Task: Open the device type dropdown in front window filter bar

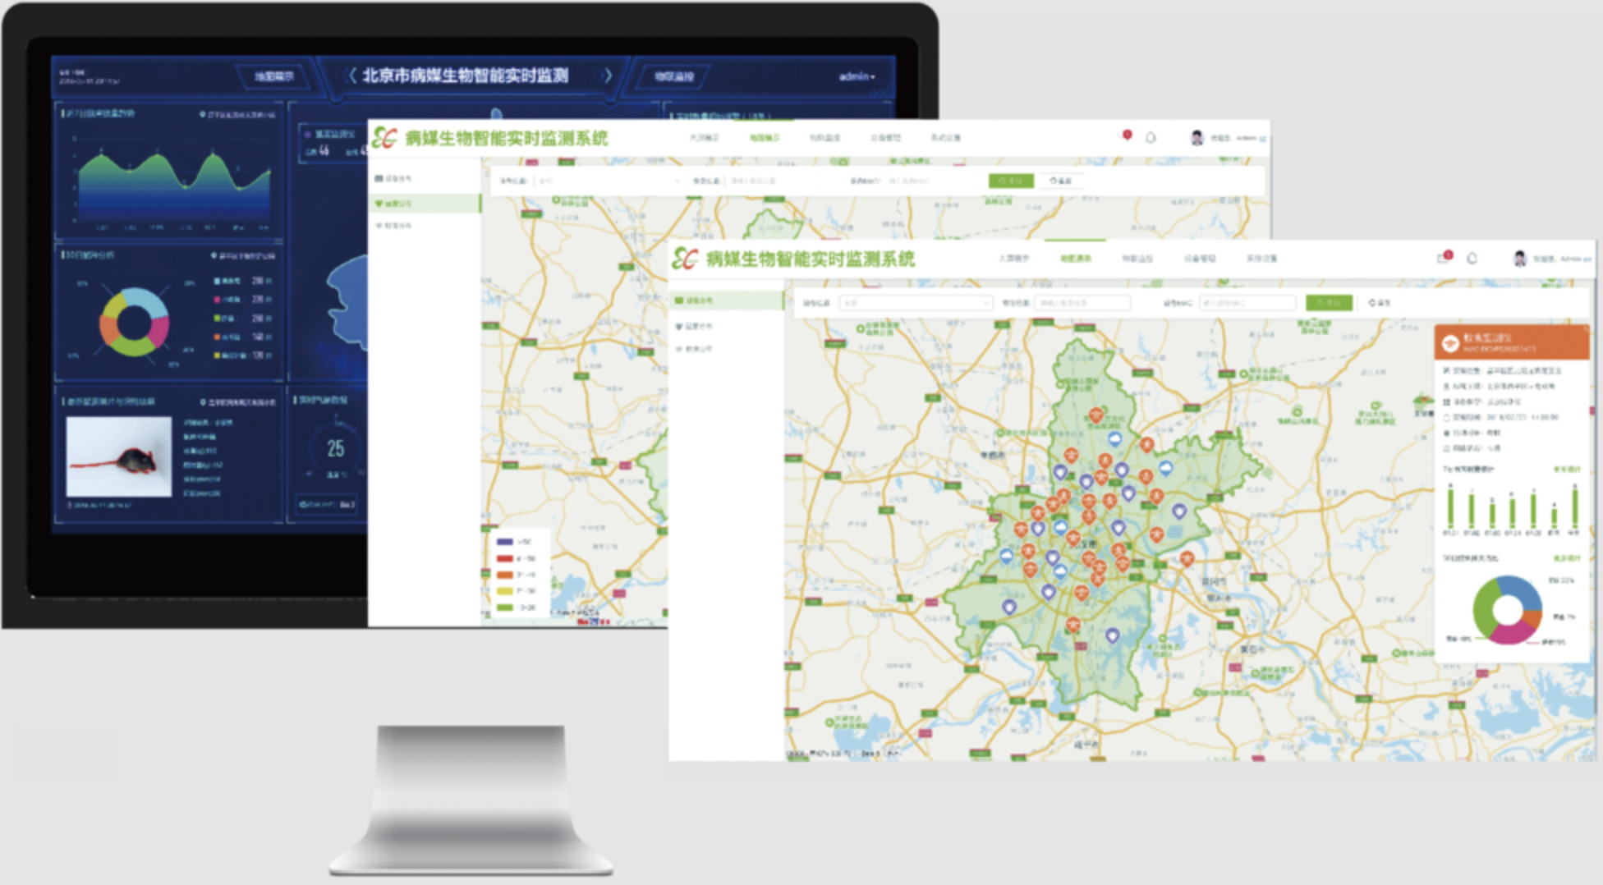Action: pyautogui.click(x=916, y=303)
